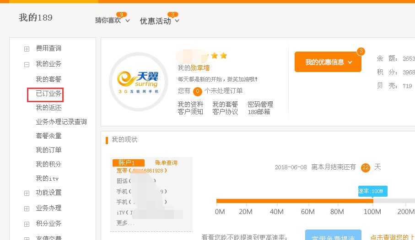The image size is (415, 240).
Task: Click the 22 days remaining badge
Action: [x=366, y=167]
